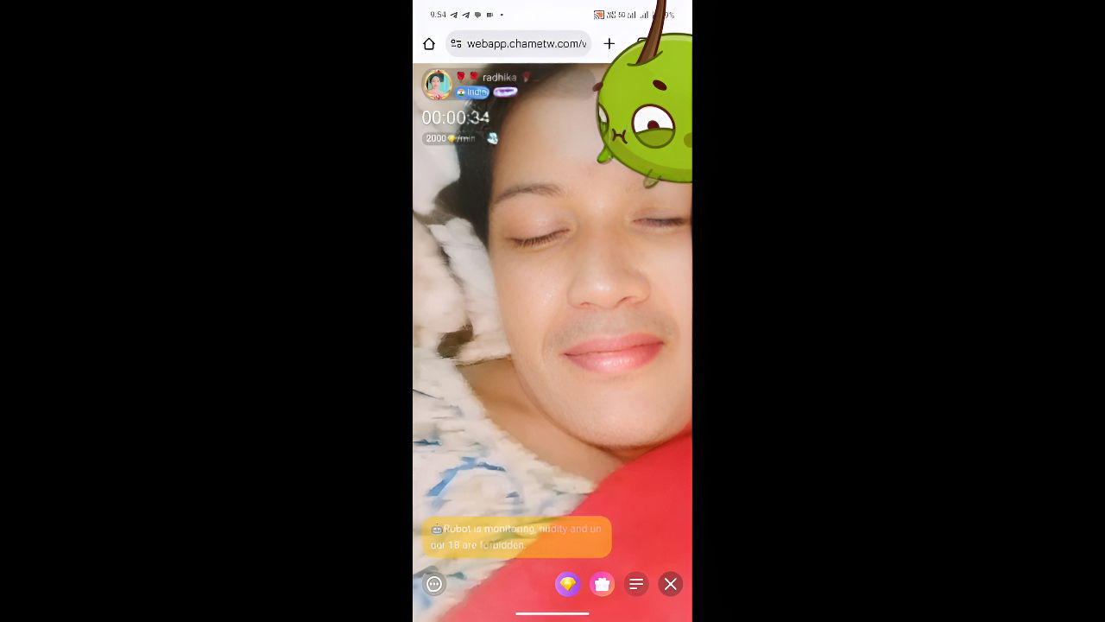The width and height of the screenshot is (1105, 622).
Task: Open the diamond recharge icon
Action: point(567,585)
